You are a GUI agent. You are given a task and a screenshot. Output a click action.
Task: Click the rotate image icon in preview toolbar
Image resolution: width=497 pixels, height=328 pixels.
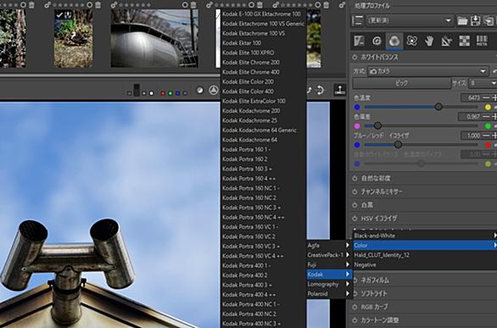[x=320, y=90]
